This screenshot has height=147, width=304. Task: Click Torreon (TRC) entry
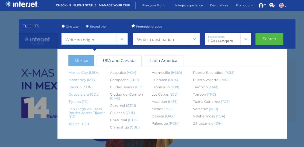204,95
